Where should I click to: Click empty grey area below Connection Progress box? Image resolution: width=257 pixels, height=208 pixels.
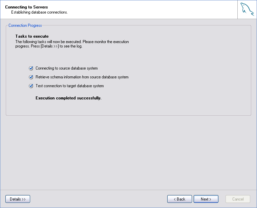pyautogui.click(x=129, y=153)
